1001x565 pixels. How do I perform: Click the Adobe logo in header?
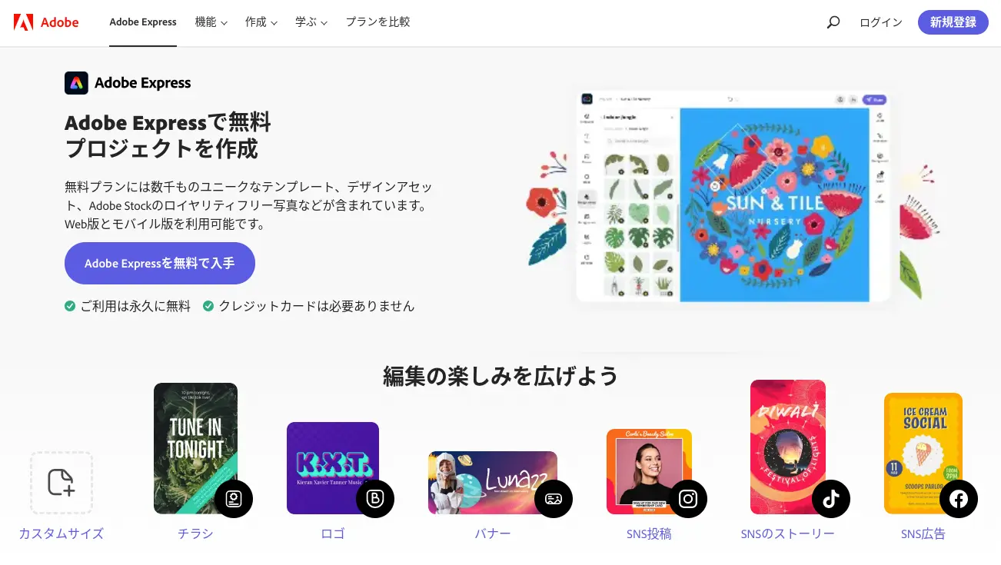point(46,22)
